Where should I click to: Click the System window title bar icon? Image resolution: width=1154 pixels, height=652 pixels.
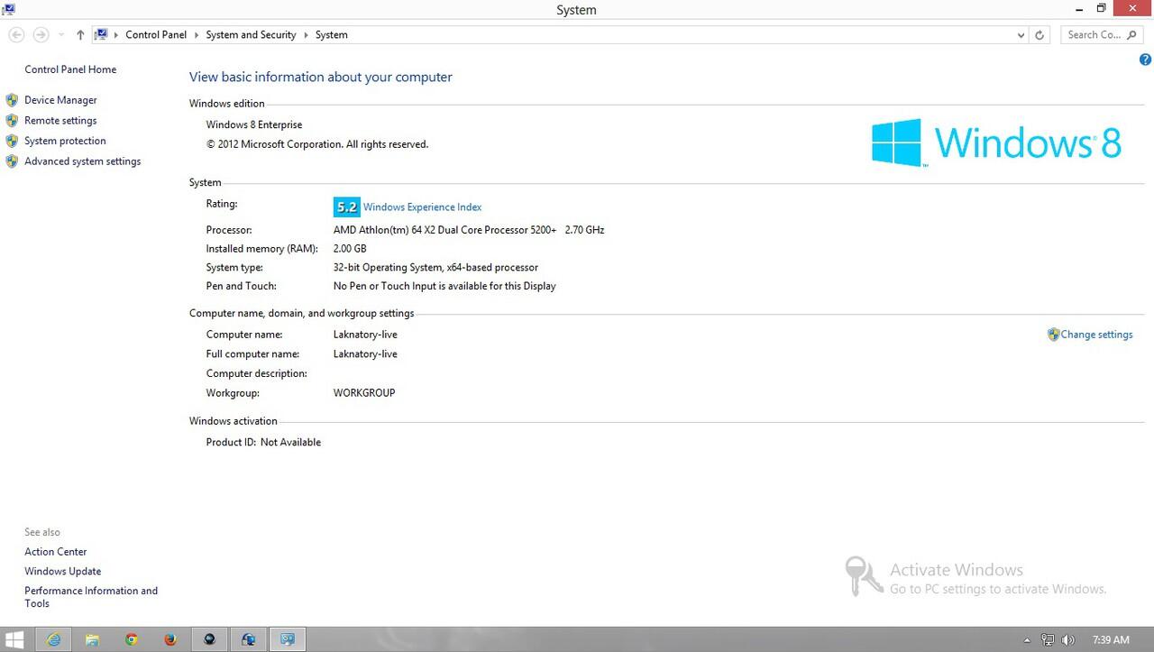[7, 8]
